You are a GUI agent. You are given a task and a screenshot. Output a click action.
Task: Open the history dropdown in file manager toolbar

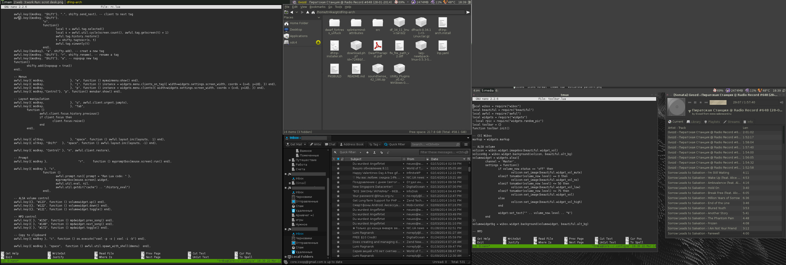297,12
